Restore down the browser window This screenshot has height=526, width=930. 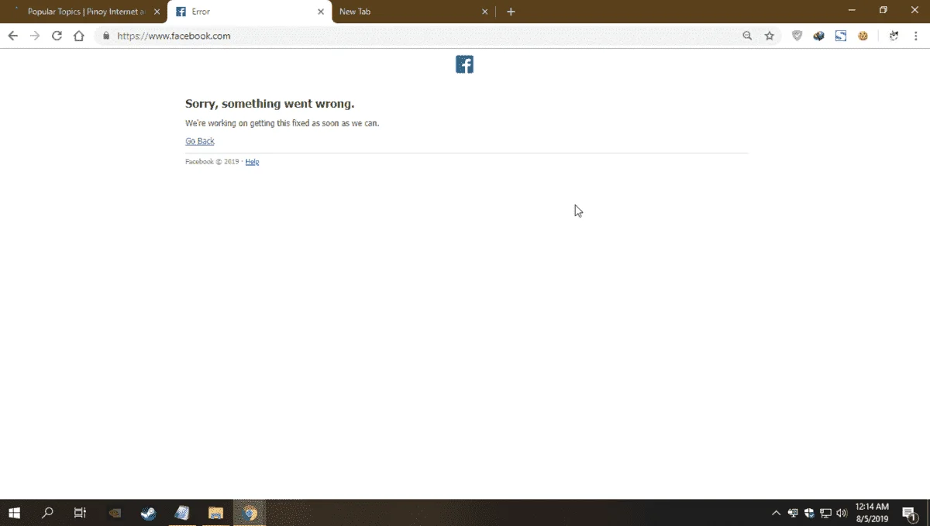click(883, 11)
